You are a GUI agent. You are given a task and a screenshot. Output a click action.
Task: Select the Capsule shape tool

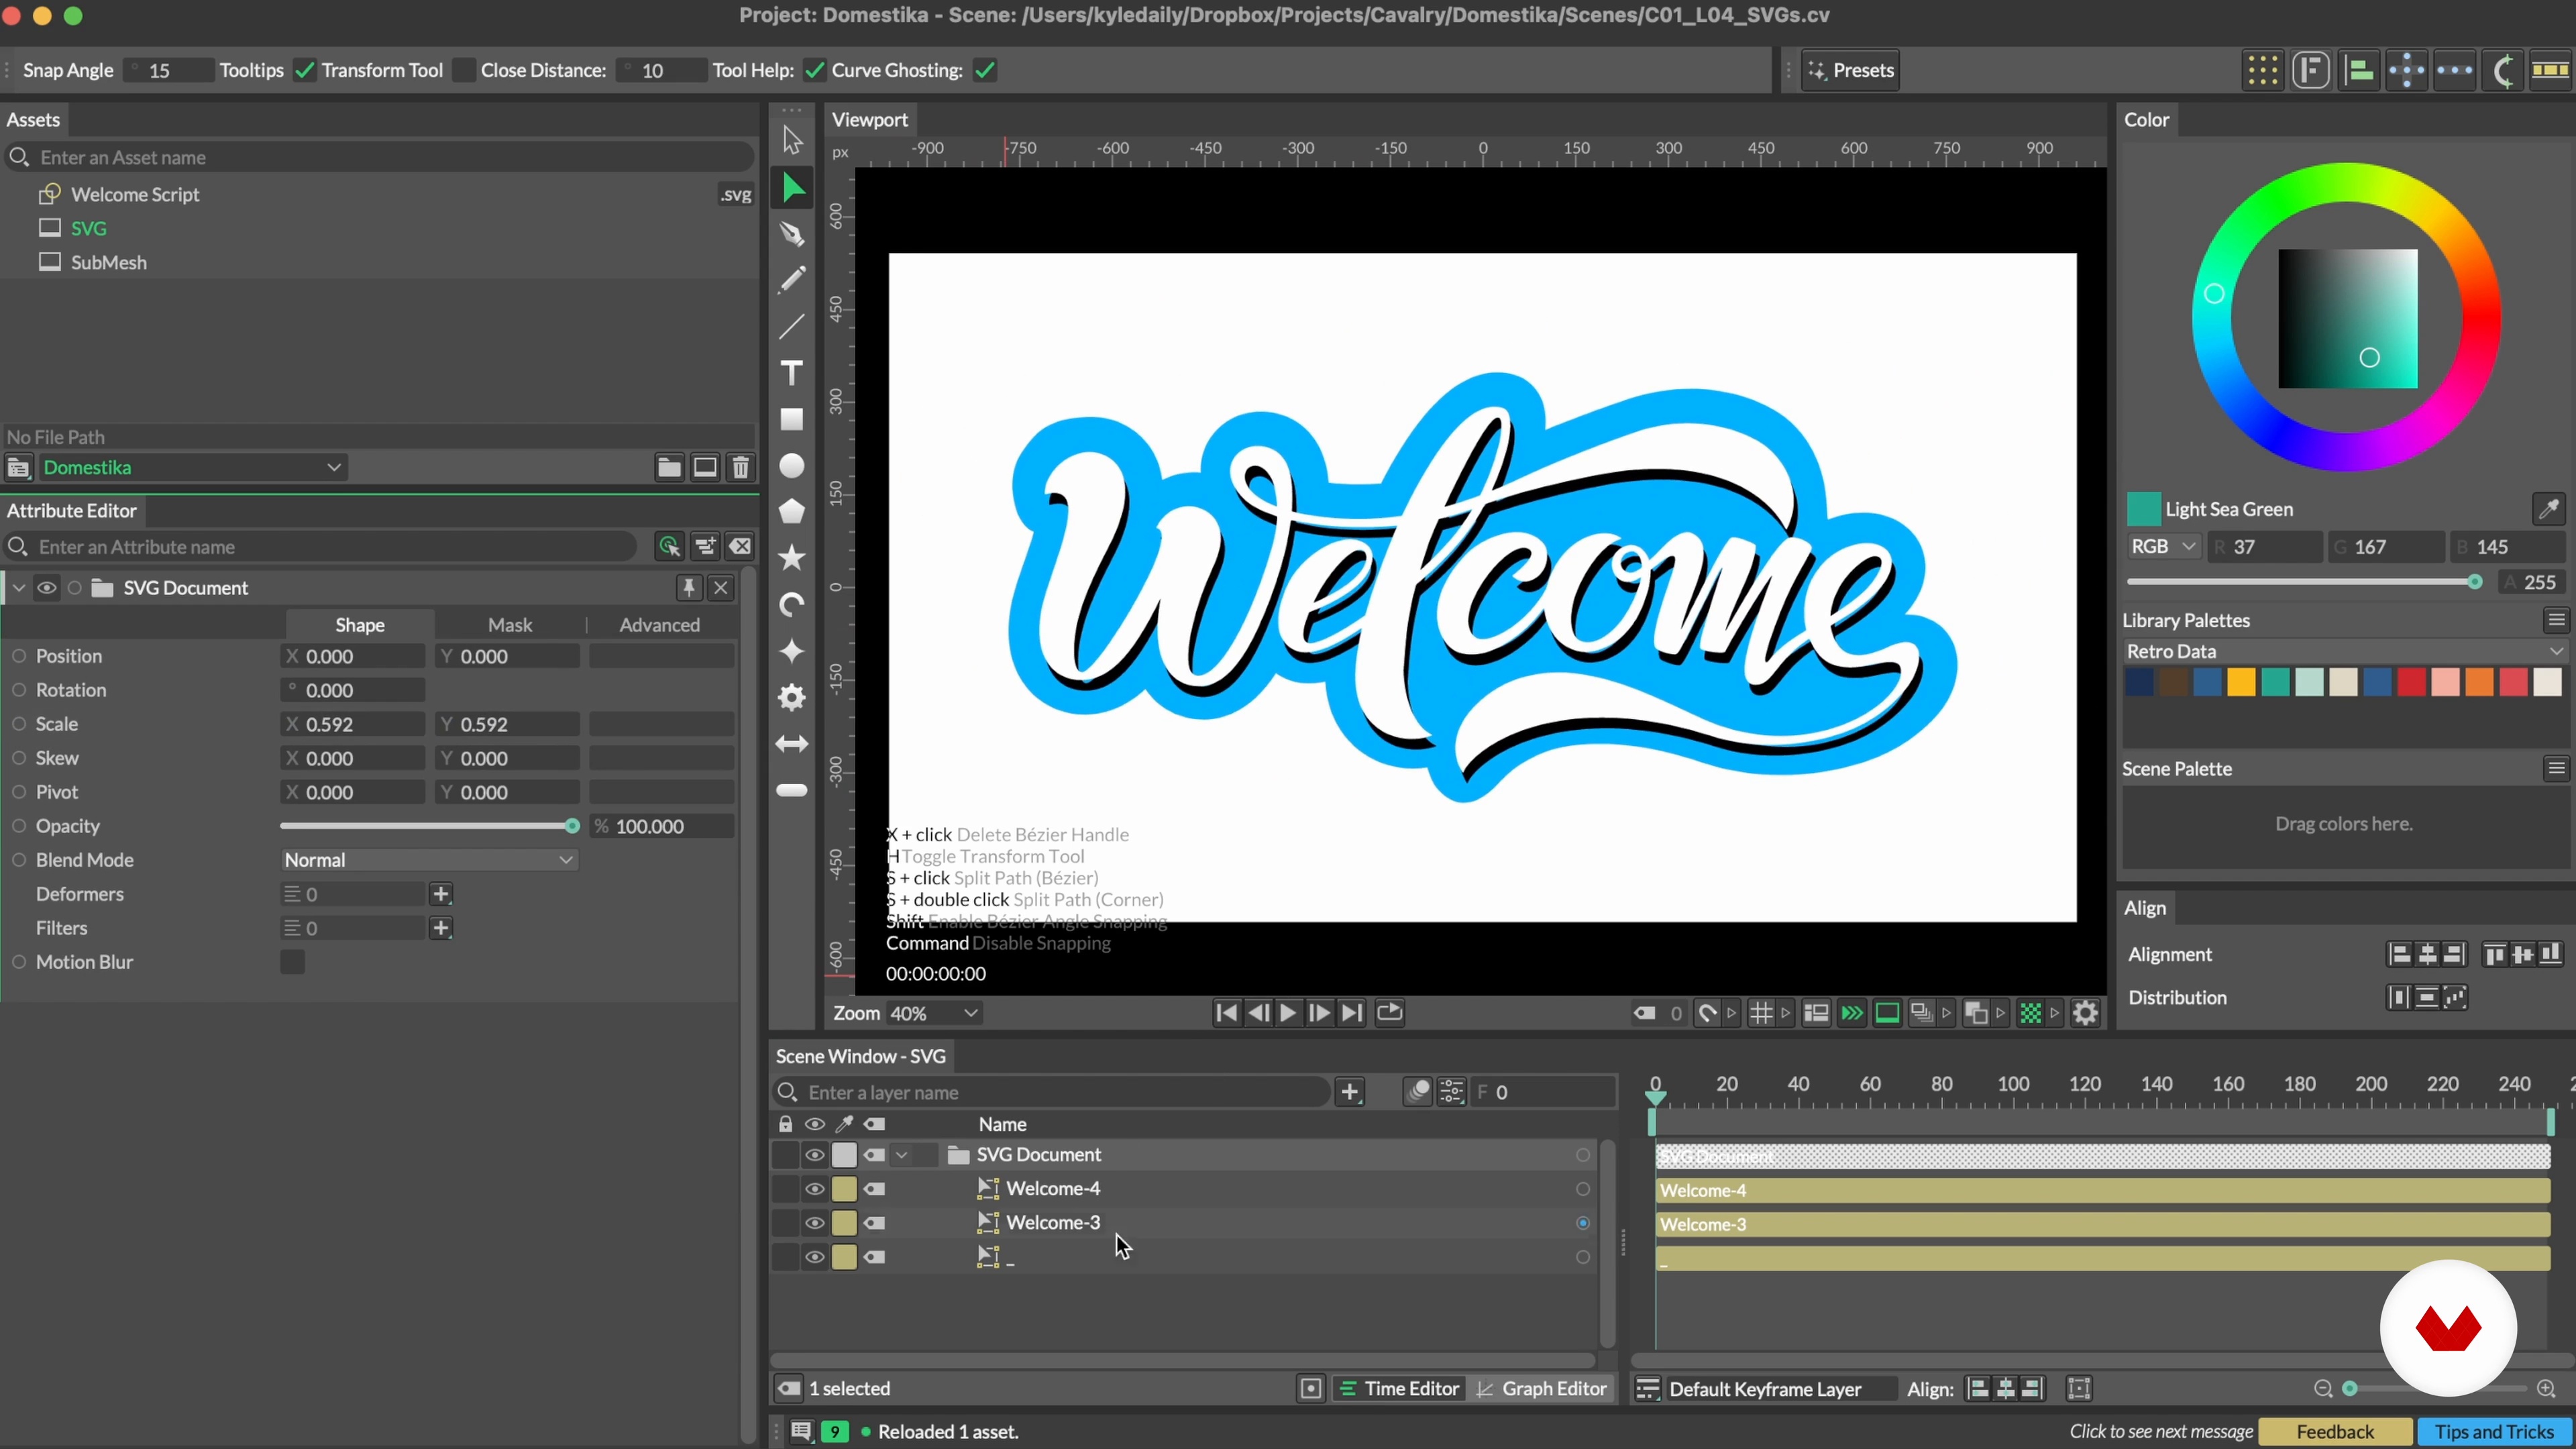tap(792, 790)
